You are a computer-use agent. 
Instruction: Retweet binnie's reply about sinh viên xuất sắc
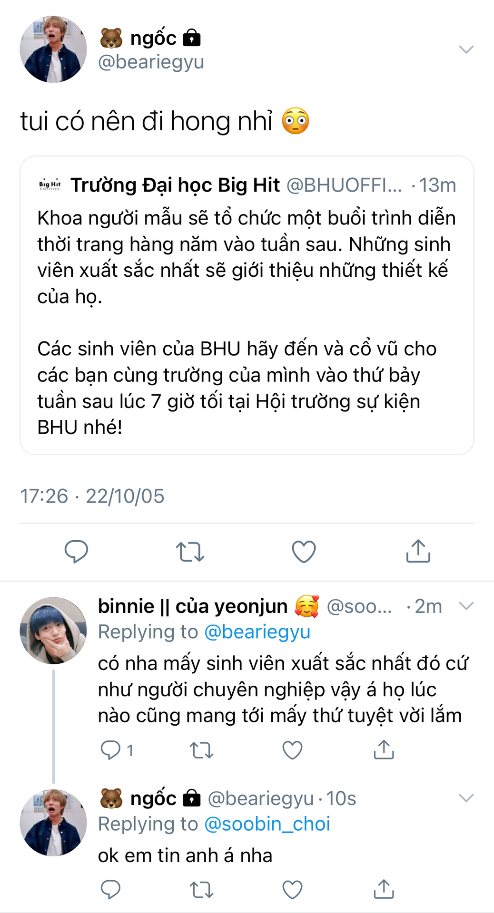click(201, 750)
